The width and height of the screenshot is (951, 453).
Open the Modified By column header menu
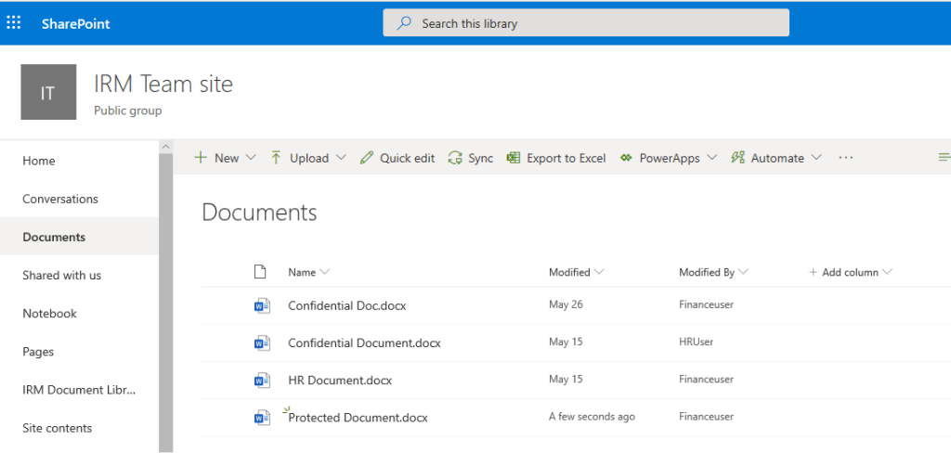[713, 272]
